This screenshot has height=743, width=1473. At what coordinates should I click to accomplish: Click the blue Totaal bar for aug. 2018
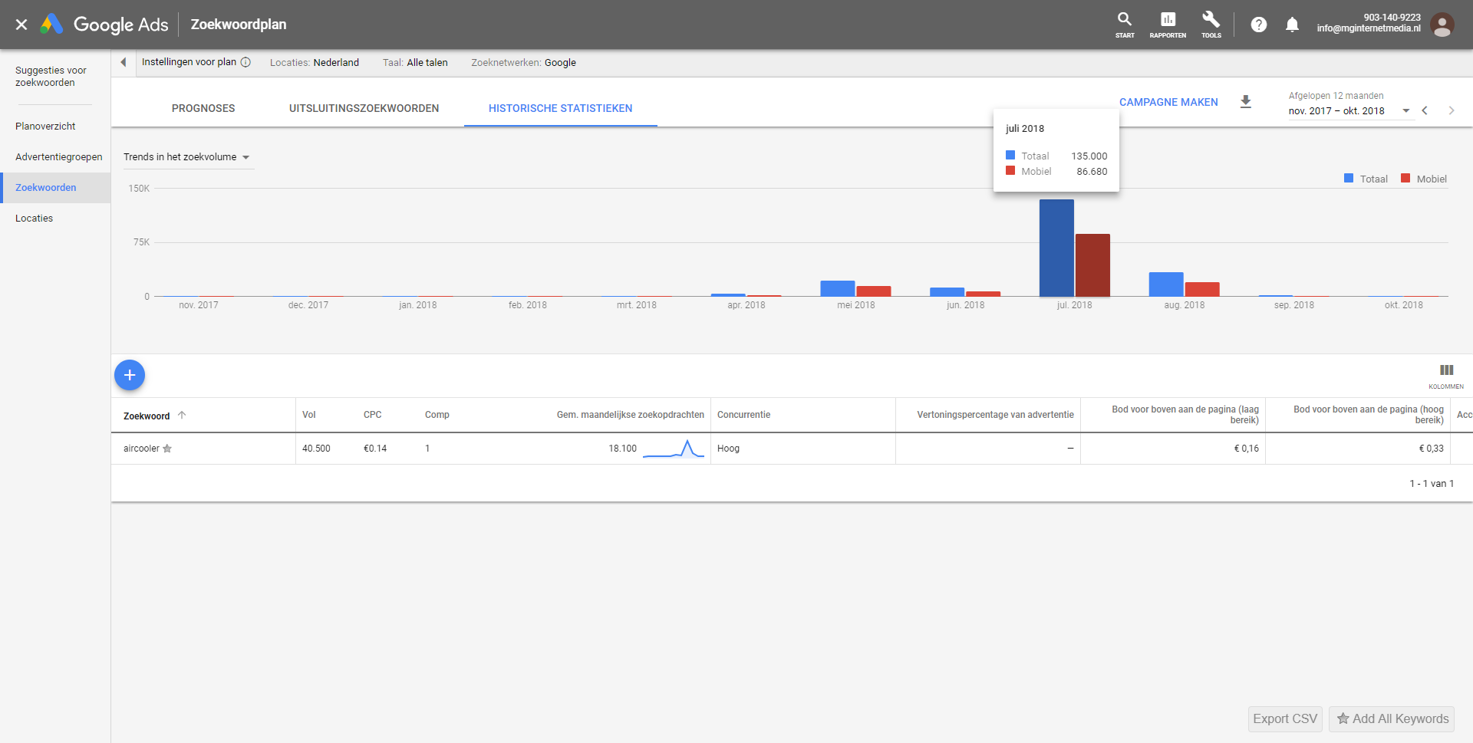pos(1166,284)
